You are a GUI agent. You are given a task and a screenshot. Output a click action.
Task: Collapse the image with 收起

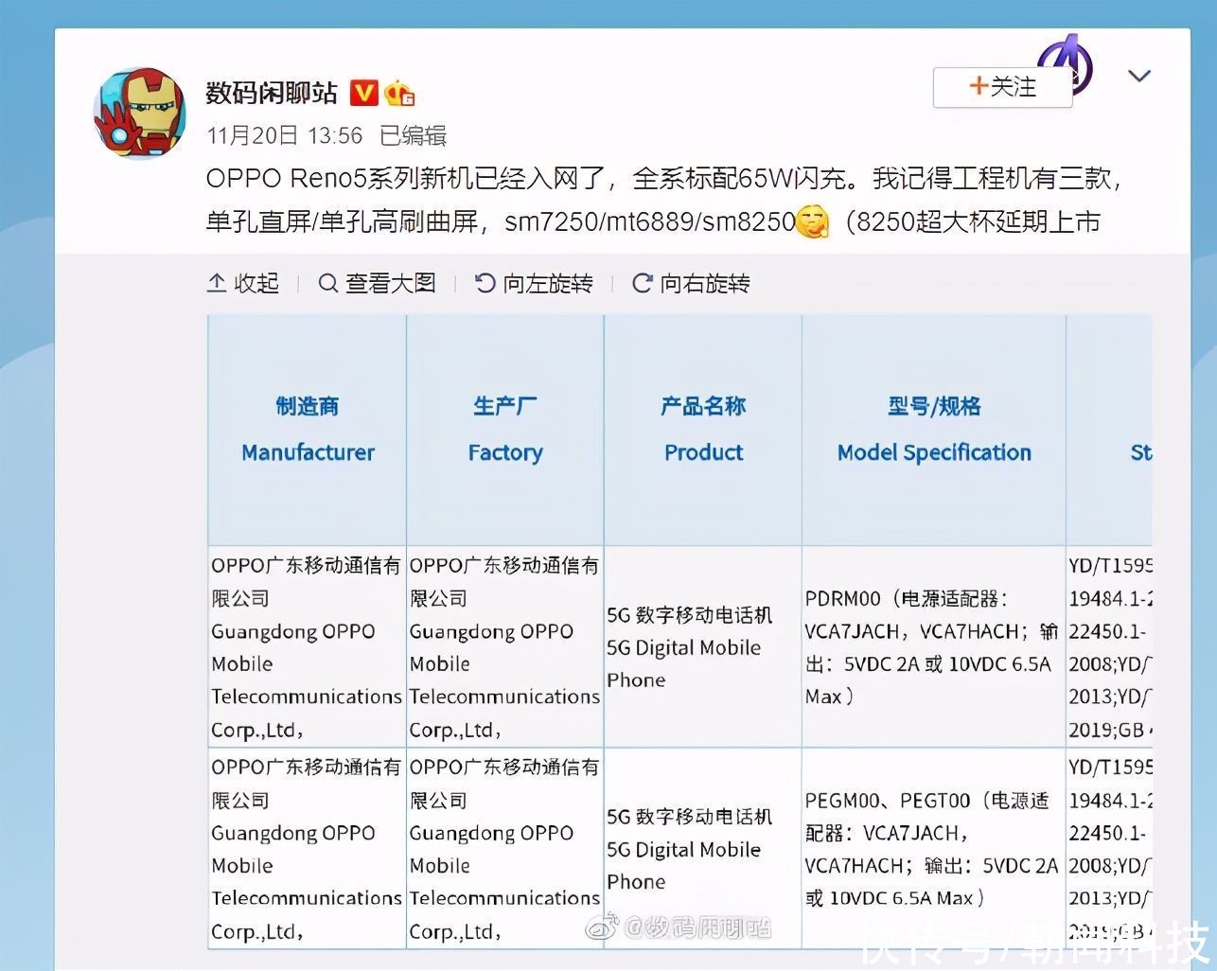coord(243,283)
